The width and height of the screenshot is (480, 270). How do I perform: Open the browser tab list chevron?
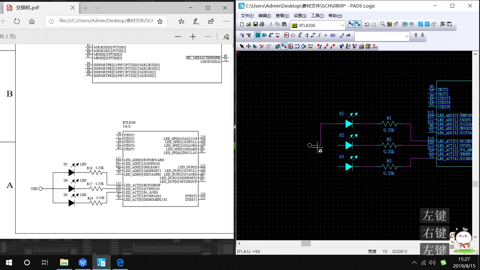(97, 8)
